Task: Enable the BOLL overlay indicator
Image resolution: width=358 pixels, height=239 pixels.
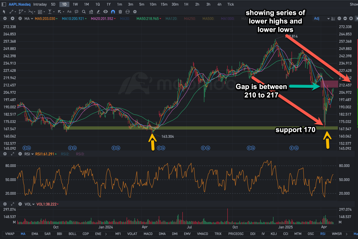Action: click(x=72, y=234)
